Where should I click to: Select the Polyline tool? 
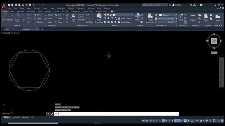click(10, 17)
